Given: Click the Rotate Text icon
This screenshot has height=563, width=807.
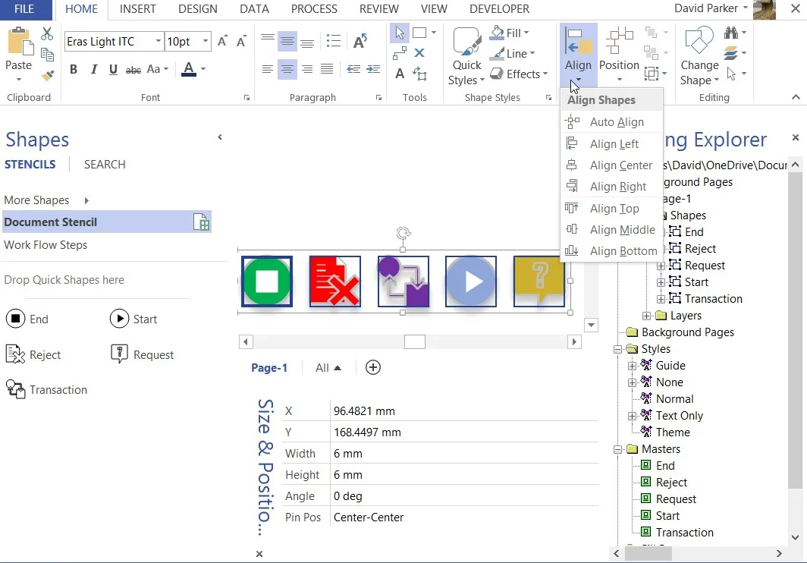Looking at the screenshot, I should [360, 41].
